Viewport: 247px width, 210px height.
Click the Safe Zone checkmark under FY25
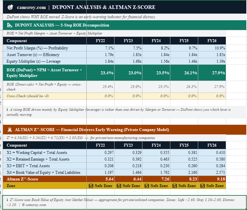click(x=175, y=186)
